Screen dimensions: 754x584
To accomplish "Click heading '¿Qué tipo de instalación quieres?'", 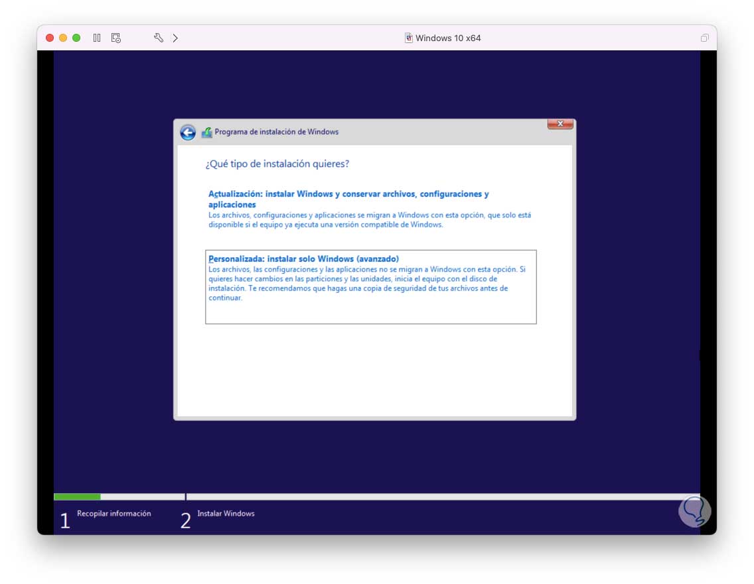I will click(x=277, y=164).
